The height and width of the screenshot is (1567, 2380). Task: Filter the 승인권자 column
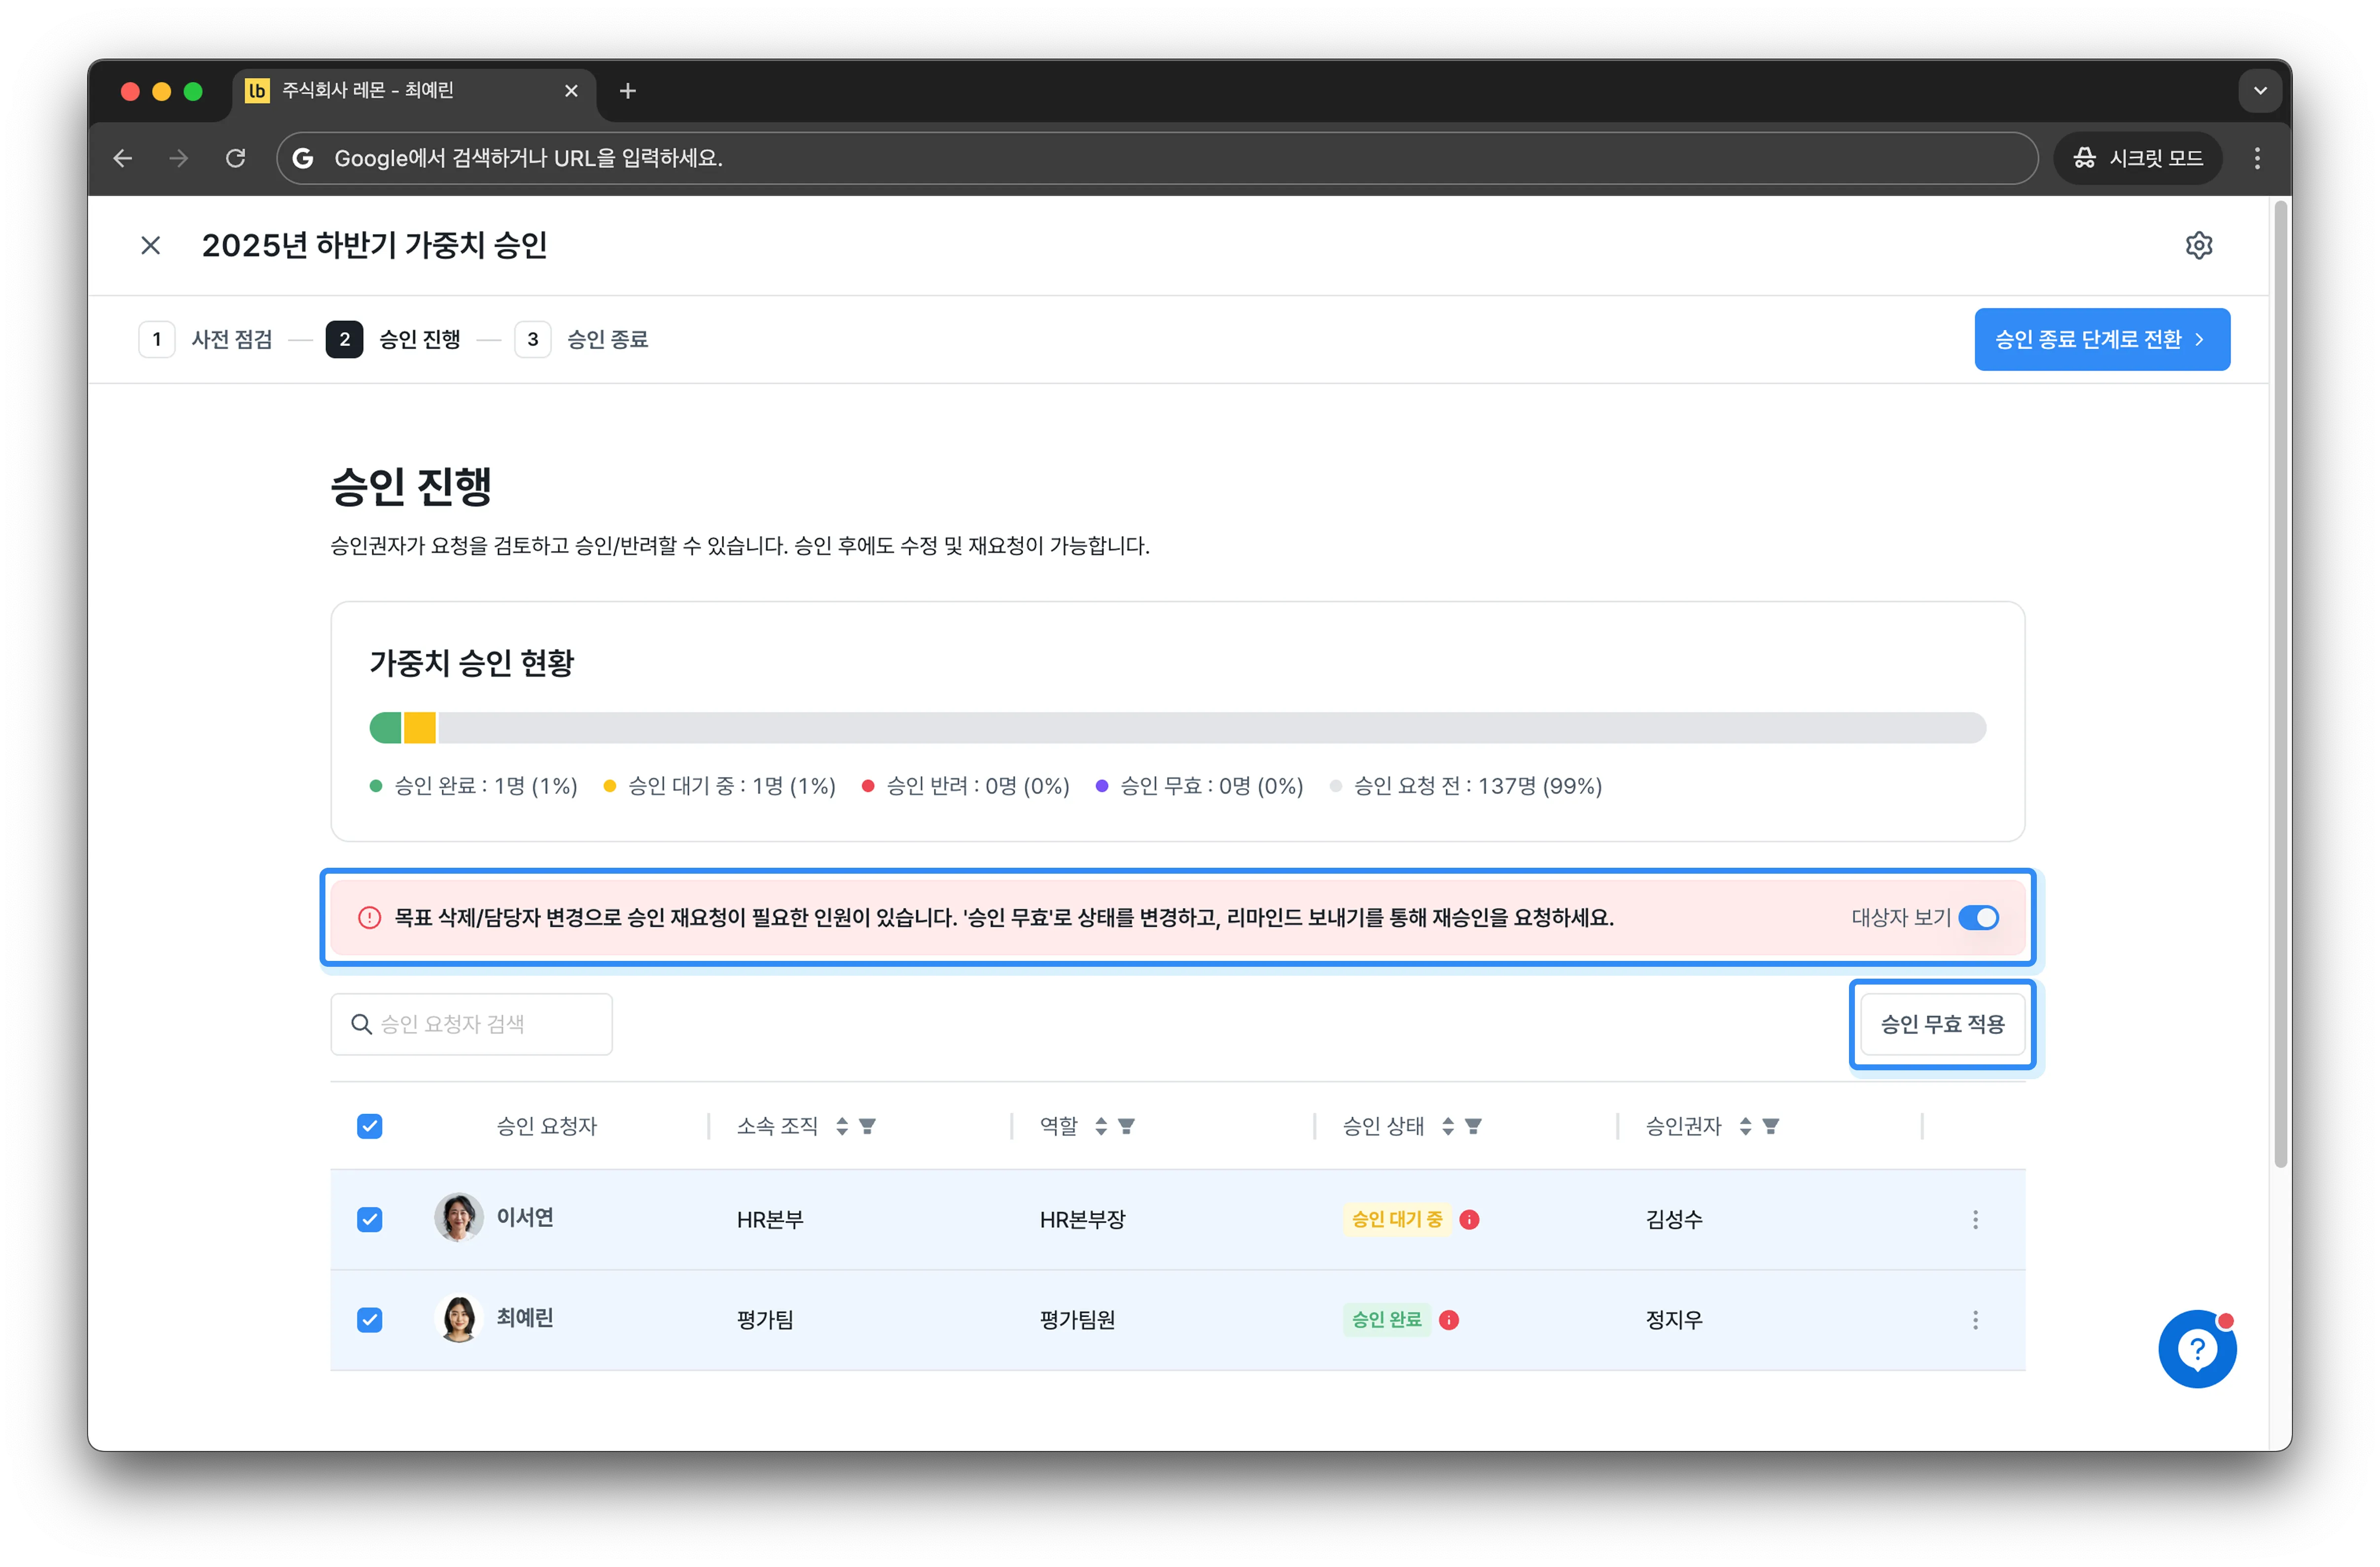tap(1771, 1126)
